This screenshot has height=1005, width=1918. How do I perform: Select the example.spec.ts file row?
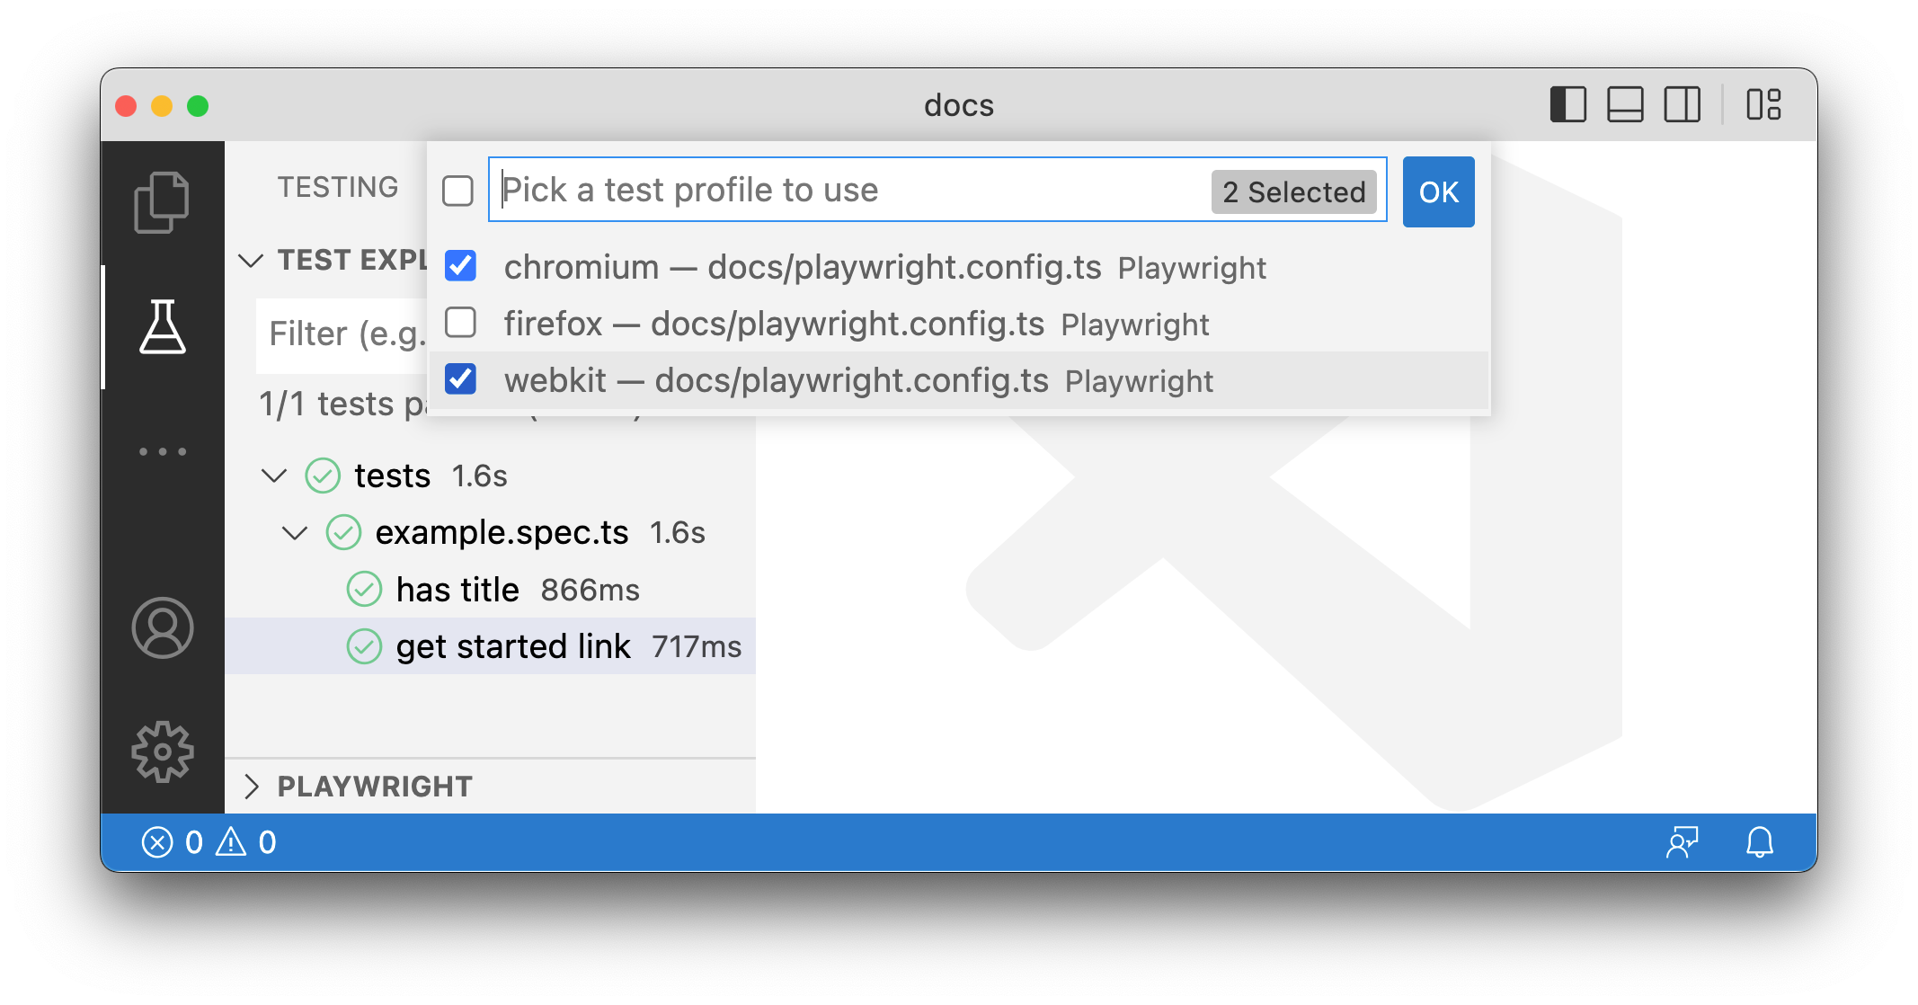(x=490, y=532)
